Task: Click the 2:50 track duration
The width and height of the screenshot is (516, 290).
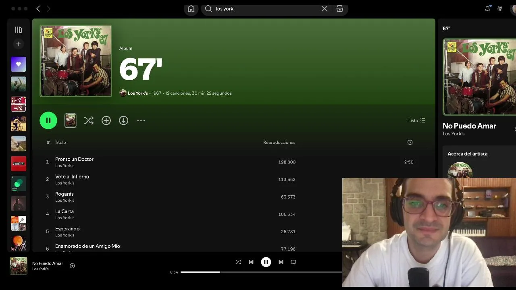Action: [409, 162]
